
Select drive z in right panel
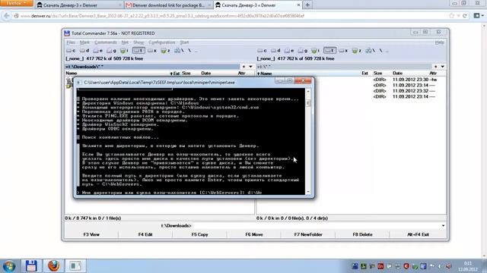356,51
